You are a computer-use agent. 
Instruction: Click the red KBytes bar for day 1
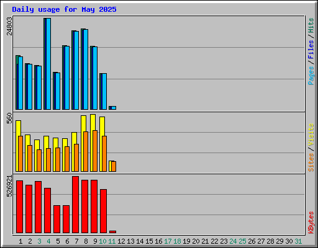click(19, 206)
